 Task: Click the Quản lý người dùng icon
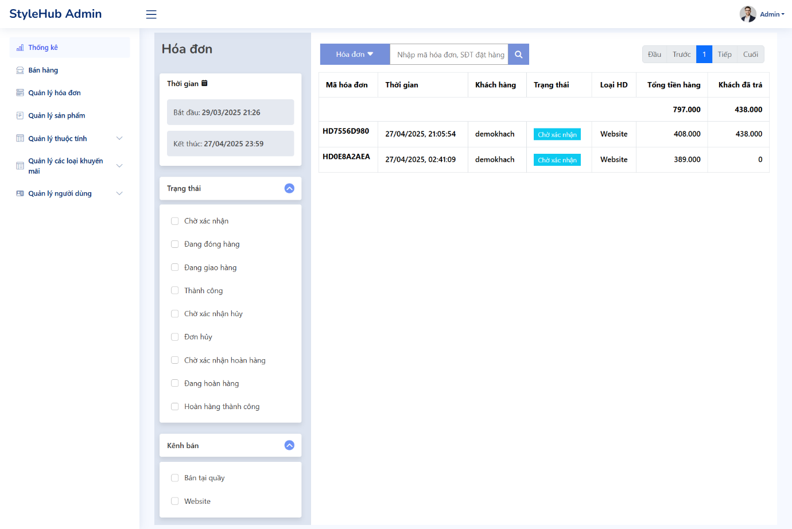(x=20, y=193)
